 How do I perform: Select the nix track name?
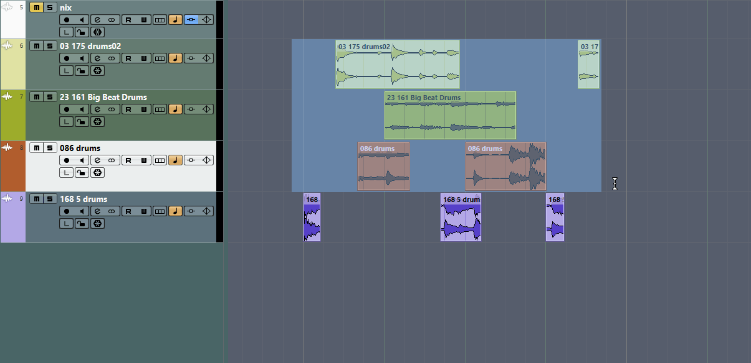pos(65,7)
